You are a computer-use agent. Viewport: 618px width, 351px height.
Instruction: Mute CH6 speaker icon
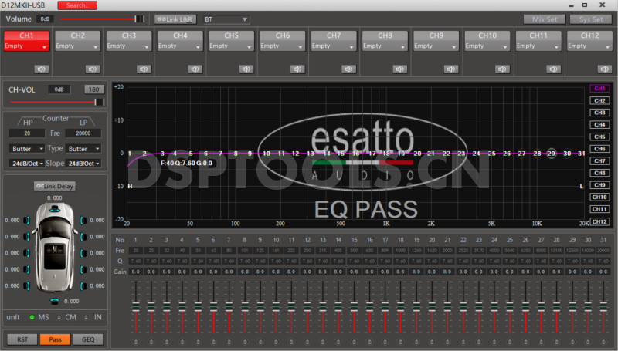point(297,69)
